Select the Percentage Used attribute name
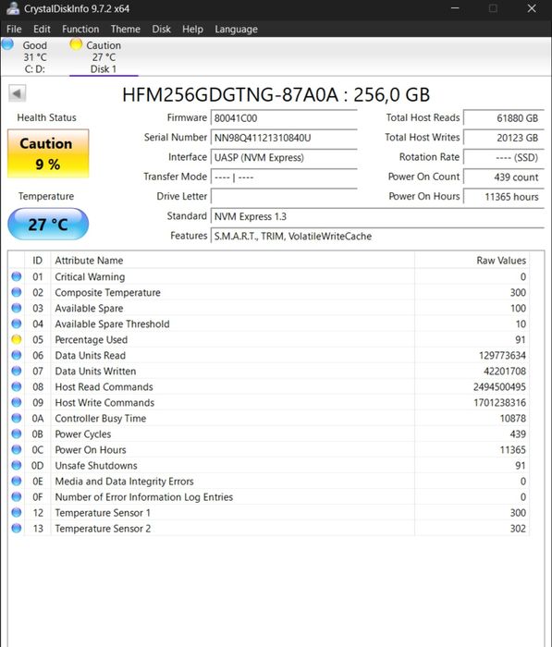This screenshot has height=647, width=552. tap(92, 339)
